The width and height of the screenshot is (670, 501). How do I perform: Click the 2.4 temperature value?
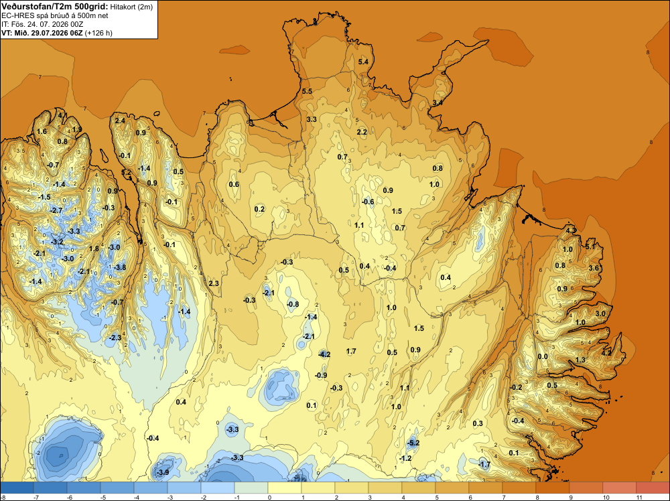120,121
